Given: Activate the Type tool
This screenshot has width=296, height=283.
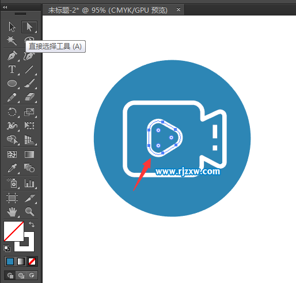Looking at the screenshot, I should click(12, 69).
